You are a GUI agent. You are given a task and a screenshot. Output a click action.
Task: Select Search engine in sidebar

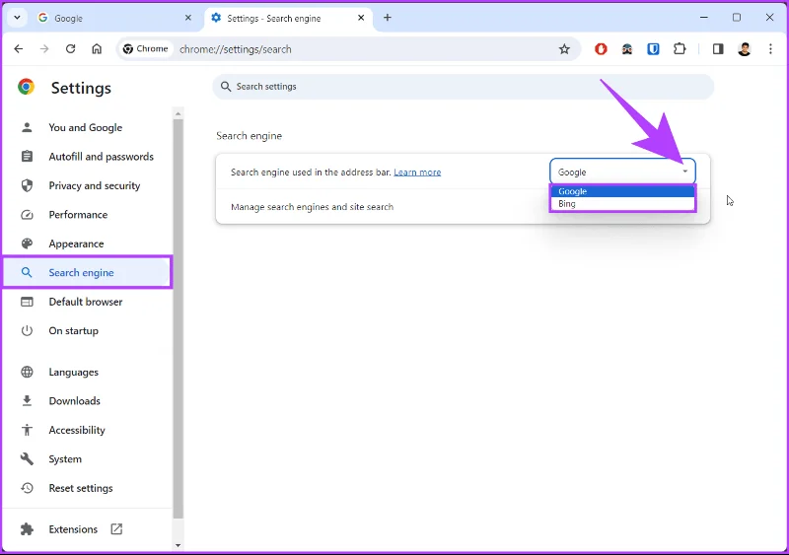pos(86,273)
